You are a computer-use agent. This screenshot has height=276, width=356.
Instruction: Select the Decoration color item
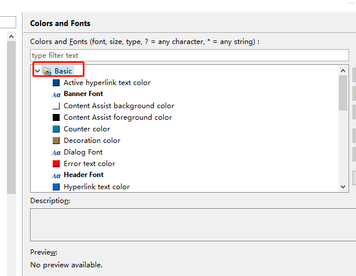click(92, 141)
